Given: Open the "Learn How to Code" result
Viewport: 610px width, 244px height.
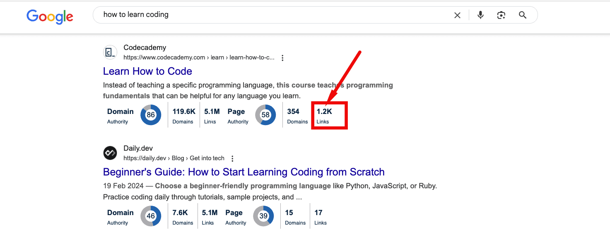Looking at the screenshot, I should pyautogui.click(x=147, y=71).
